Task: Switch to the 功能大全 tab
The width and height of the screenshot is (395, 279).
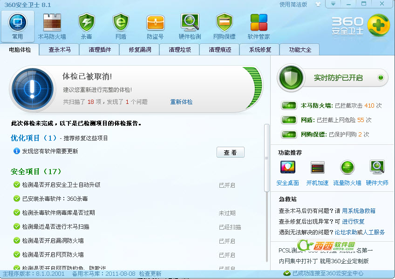Action: coord(300,50)
